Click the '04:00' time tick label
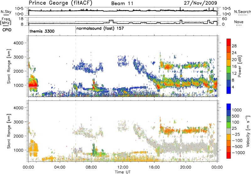This screenshot has width=251, height=174. pyautogui.click(x=60, y=167)
